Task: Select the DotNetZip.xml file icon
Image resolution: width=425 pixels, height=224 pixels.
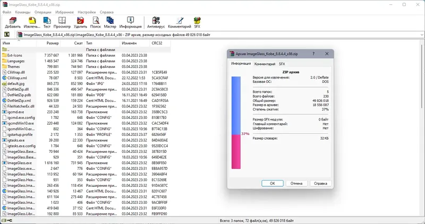Action: pos(4,100)
